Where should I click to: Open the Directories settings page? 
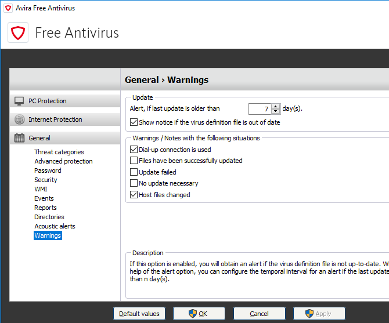pyautogui.click(x=49, y=217)
